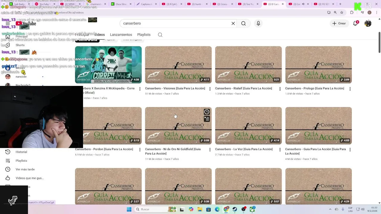This screenshot has height=214, width=381.
Task: Open OBS Studio from the taskbar
Action: pos(244,209)
